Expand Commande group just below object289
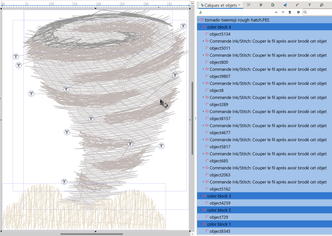332x236 pixels. click(x=203, y=111)
